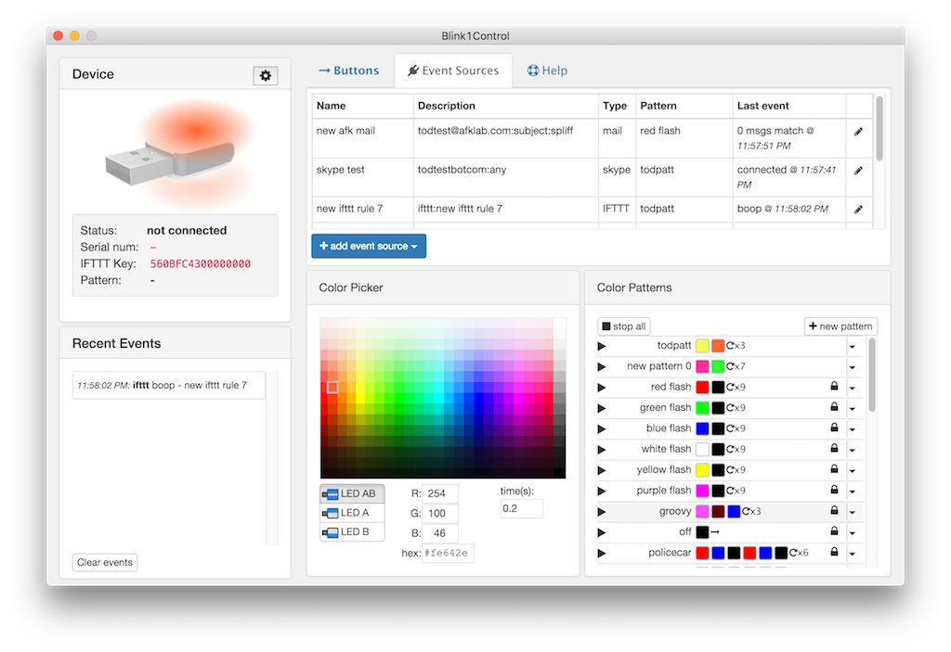Open the Help tab

pos(547,70)
